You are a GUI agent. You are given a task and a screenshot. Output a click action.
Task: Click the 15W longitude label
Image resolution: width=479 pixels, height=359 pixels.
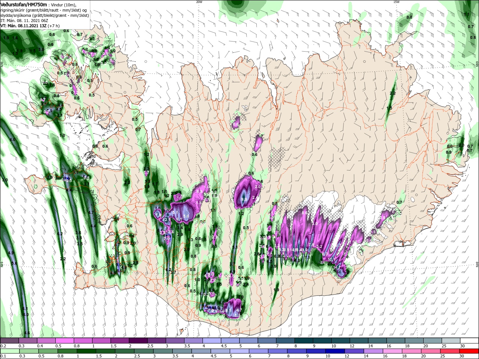(396, 2)
